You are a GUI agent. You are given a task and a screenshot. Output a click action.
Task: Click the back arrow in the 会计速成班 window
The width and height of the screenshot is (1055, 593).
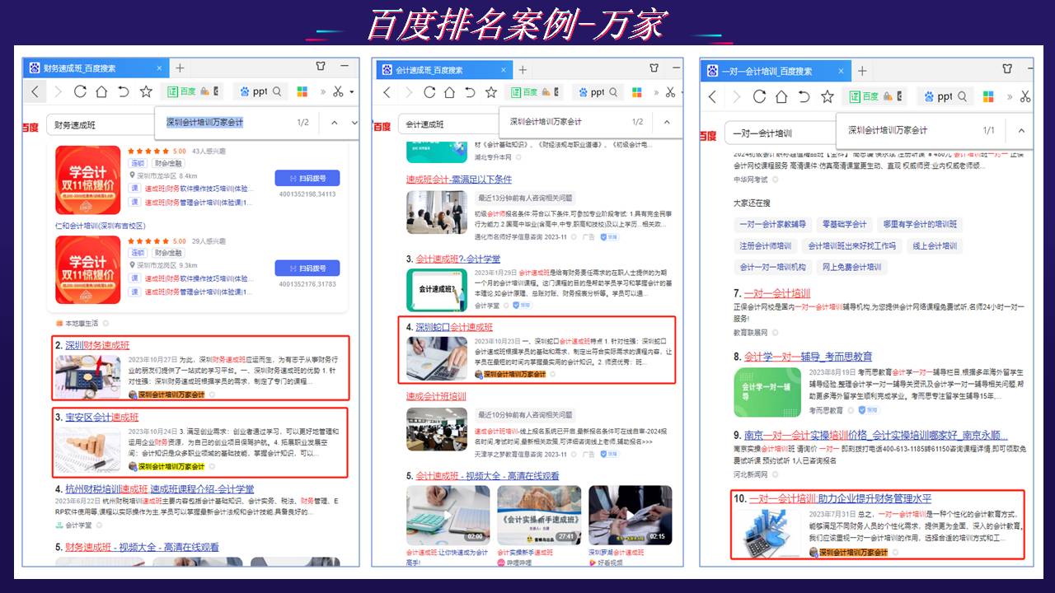pyautogui.click(x=387, y=92)
